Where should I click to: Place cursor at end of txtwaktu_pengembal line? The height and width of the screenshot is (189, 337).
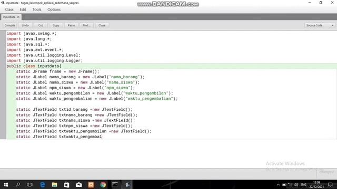point(102,136)
